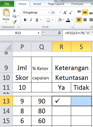This screenshot has width=93, height=127.
Task: Click the Select All corner triangle
Action: pyautogui.click(x=8, y=47)
